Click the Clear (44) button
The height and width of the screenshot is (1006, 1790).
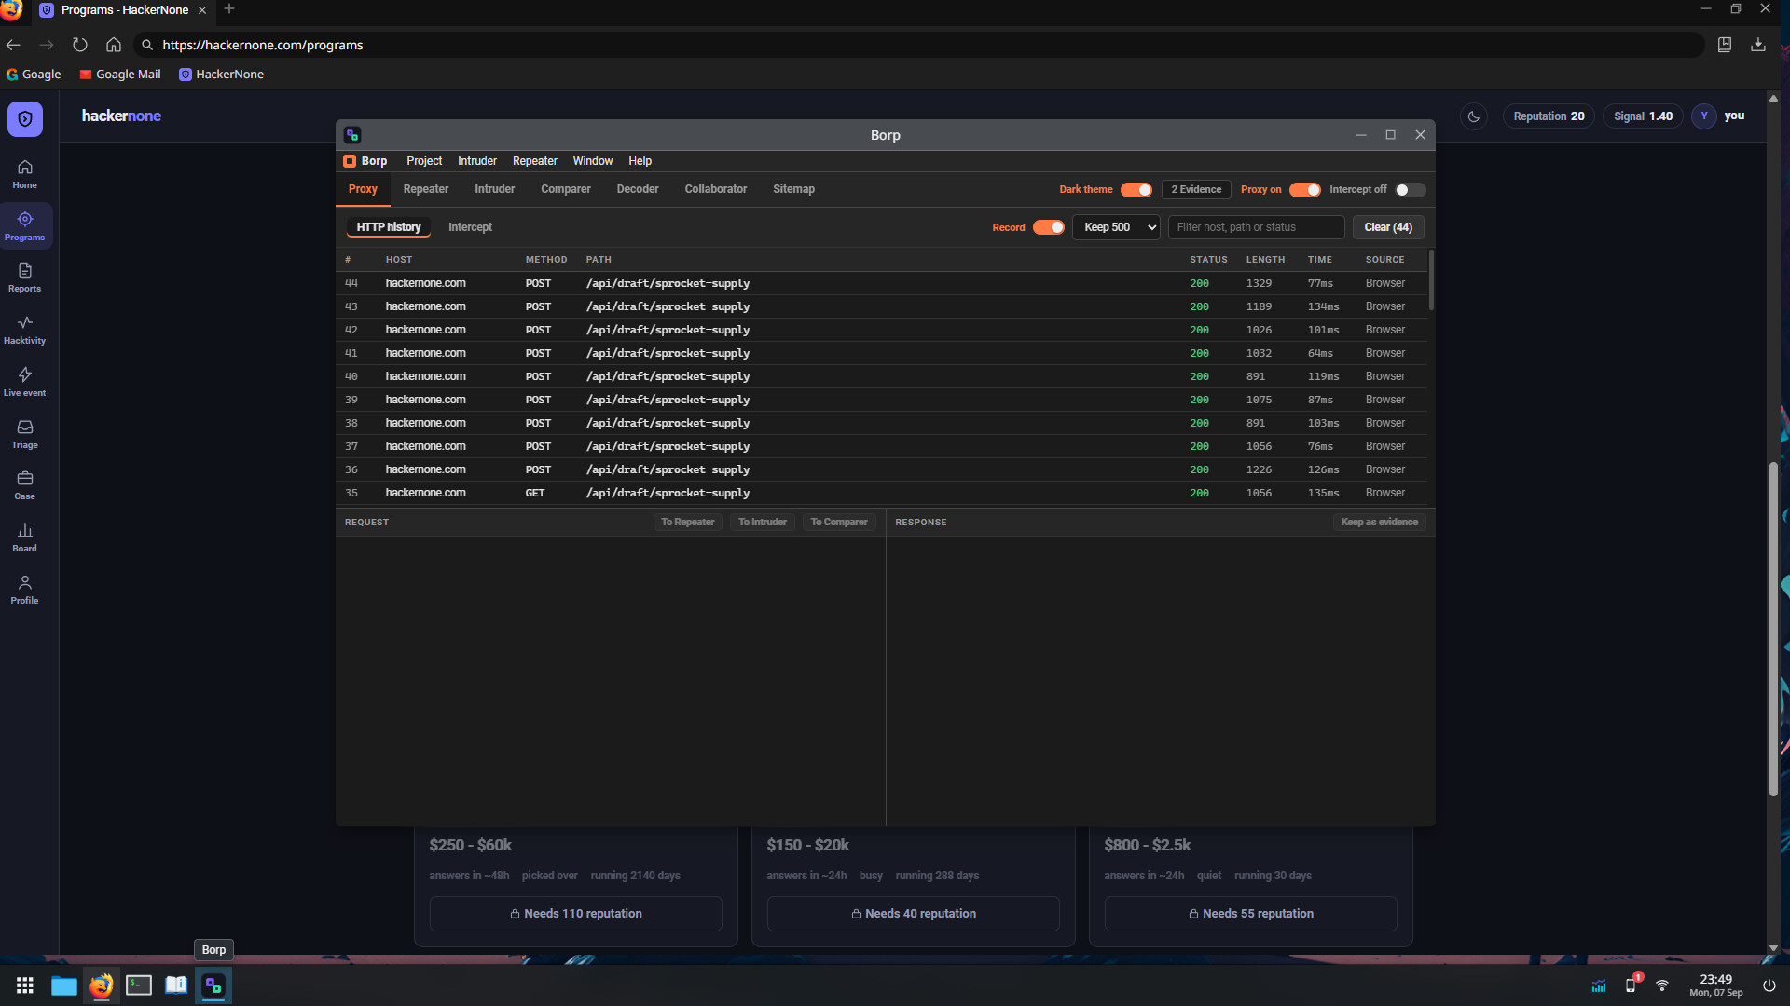(1388, 227)
